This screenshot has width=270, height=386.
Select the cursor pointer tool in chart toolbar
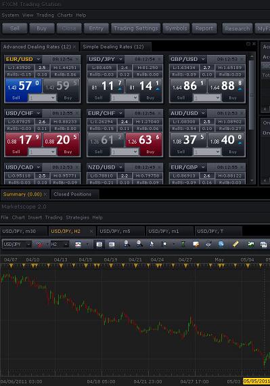click(152, 244)
